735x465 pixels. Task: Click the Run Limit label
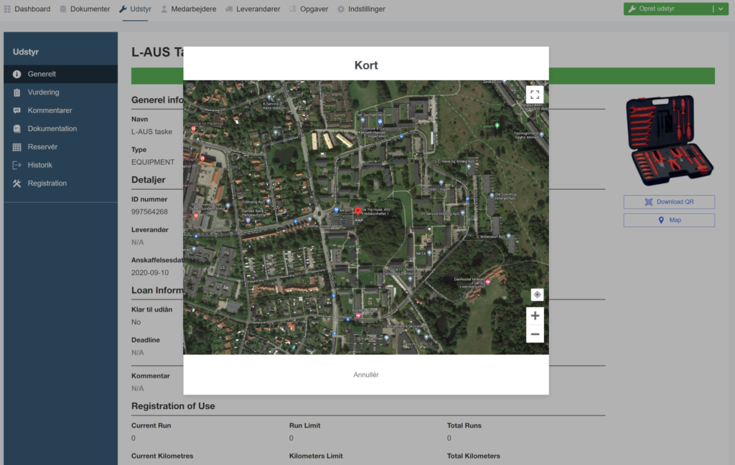304,426
